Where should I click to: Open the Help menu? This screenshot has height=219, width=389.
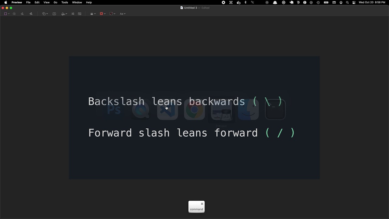(x=89, y=2)
